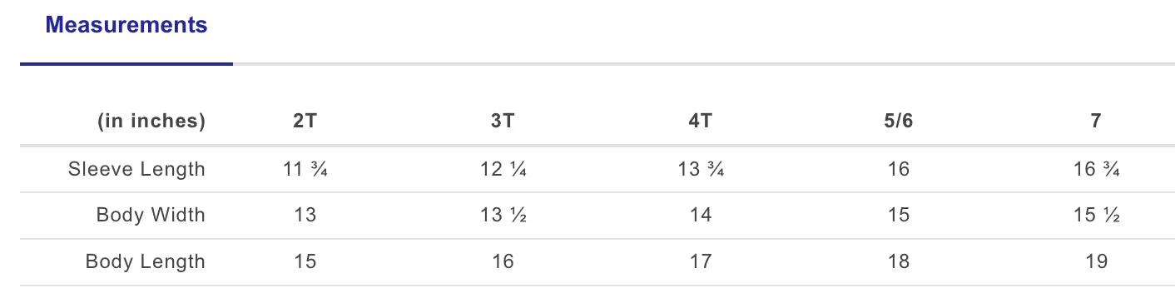Select the 12 ¼ sleeve length value
Viewport: 1175px width, 303px height.
(503, 169)
